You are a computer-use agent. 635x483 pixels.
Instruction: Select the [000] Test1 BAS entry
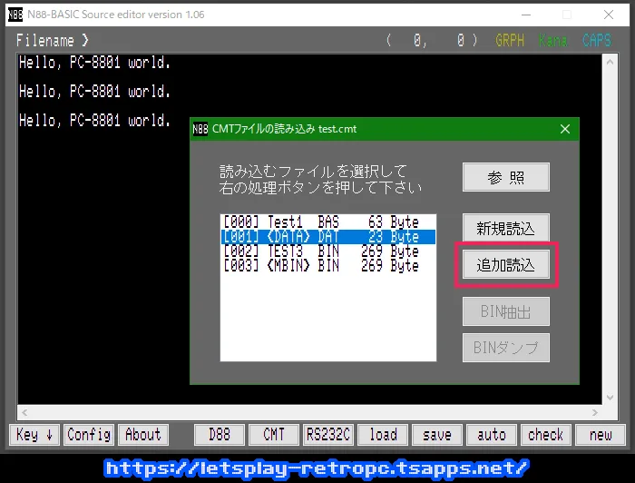pyautogui.click(x=320, y=222)
